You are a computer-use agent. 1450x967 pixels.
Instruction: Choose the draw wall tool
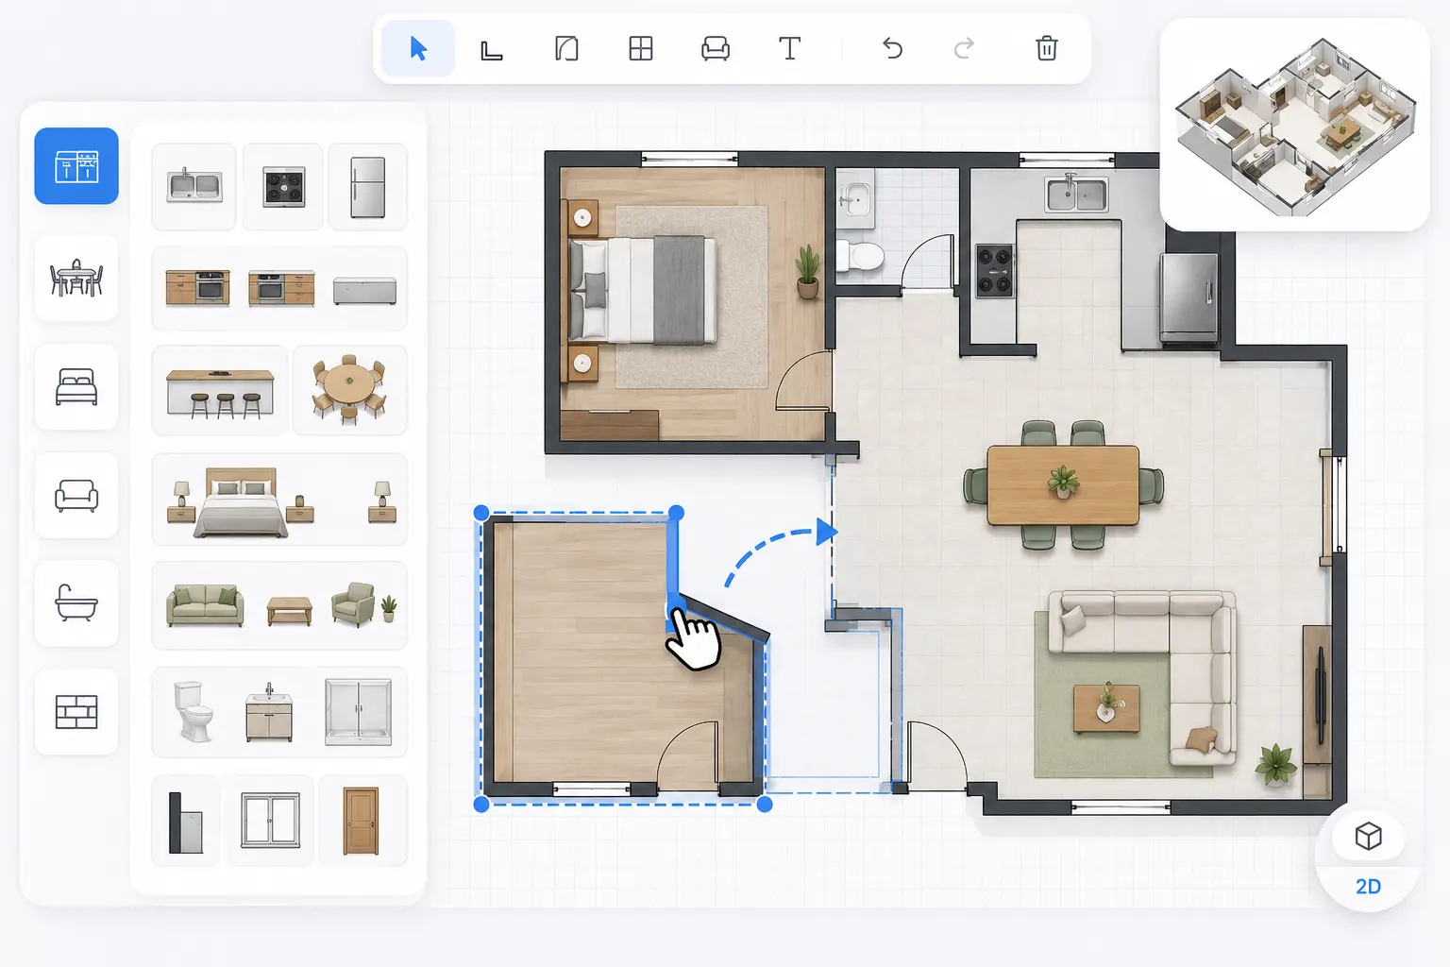click(x=492, y=49)
